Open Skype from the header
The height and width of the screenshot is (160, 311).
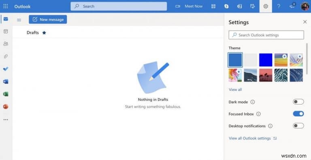pos(226,6)
